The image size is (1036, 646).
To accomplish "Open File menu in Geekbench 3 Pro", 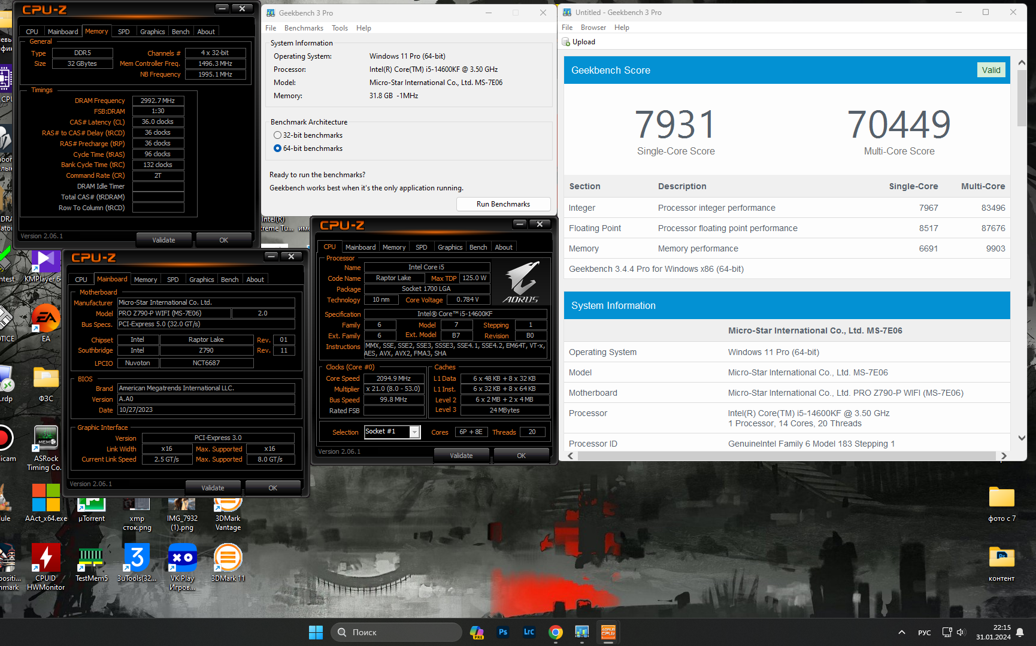I will pyautogui.click(x=271, y=28).
